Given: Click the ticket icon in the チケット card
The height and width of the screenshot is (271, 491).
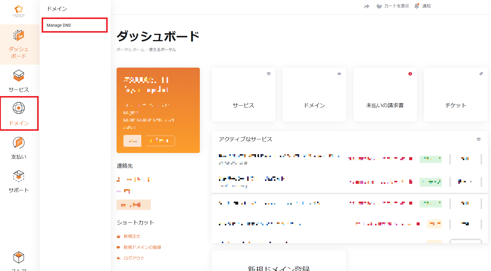Looking at the screenshot, I should pos(481,74).
